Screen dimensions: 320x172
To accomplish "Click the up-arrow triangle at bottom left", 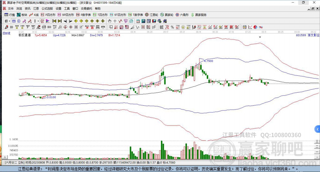I will coord(5,157).
